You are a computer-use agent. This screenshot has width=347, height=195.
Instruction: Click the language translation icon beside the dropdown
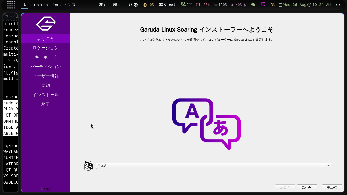pyautogui.click(x=89, y=166)
